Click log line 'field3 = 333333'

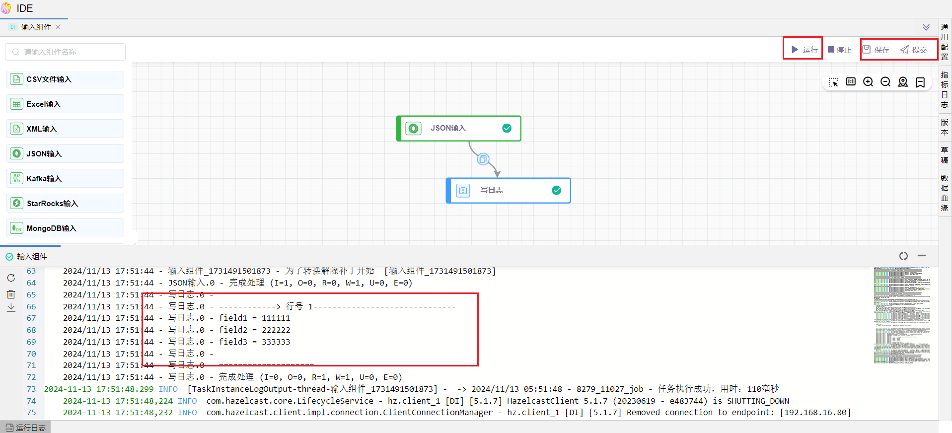coord(254,342)
